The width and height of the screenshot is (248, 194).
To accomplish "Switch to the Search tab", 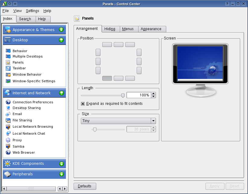I will (25, 19).
